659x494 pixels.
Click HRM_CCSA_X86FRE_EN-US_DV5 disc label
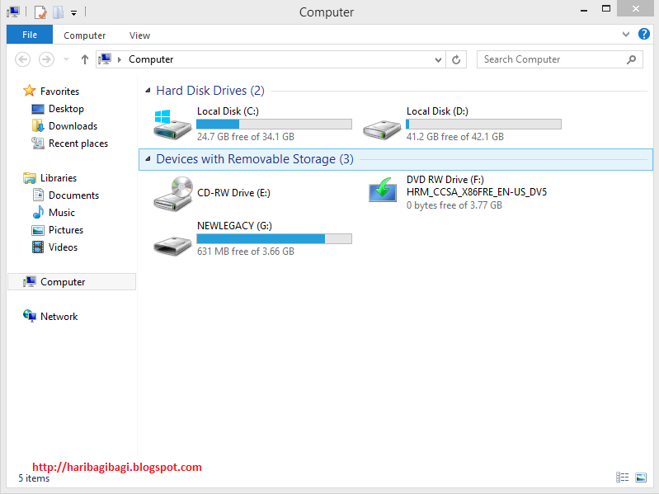[477, 192]
